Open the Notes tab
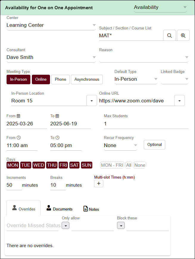The height and width of the screenshot is (259, 195). [x=91, y=209]
